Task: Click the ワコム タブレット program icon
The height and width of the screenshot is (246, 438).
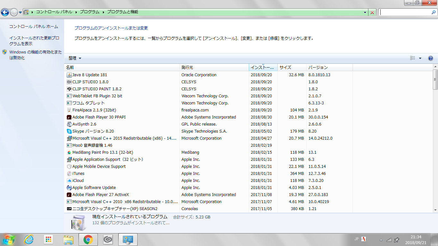Action: click(x=69, y=103)
